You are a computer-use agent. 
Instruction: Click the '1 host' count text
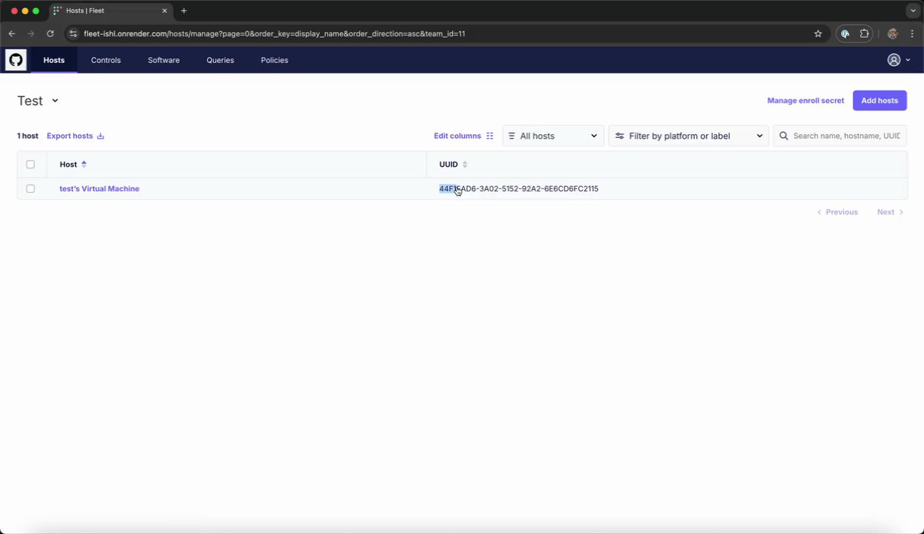tap(27, 136)
